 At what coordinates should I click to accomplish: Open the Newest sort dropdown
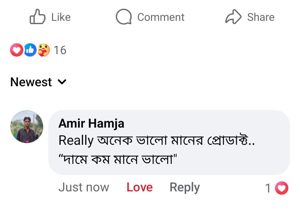tap(38, 82)
